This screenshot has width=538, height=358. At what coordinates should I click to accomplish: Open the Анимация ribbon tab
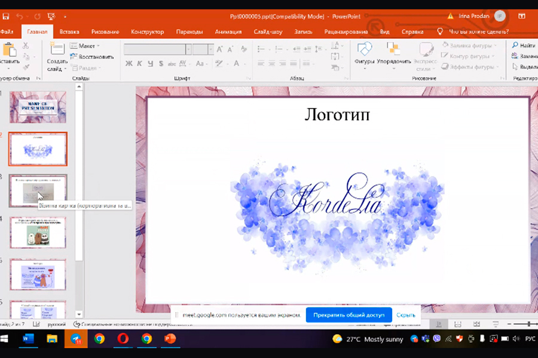[x=228, y=32]
